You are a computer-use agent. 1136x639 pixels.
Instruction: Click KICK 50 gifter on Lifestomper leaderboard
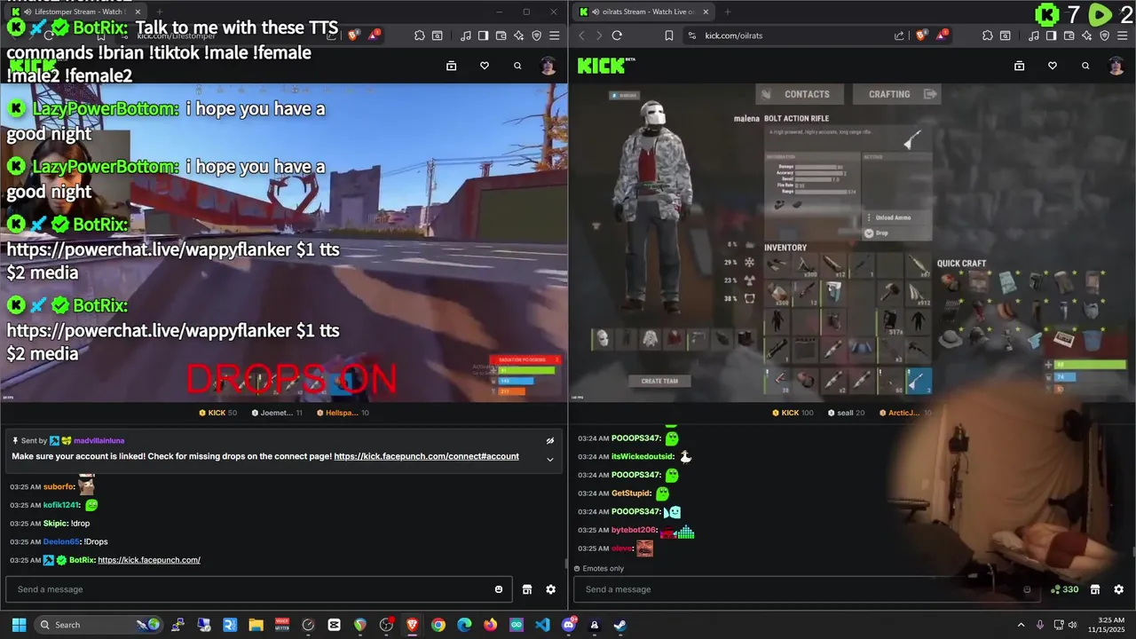217,413
